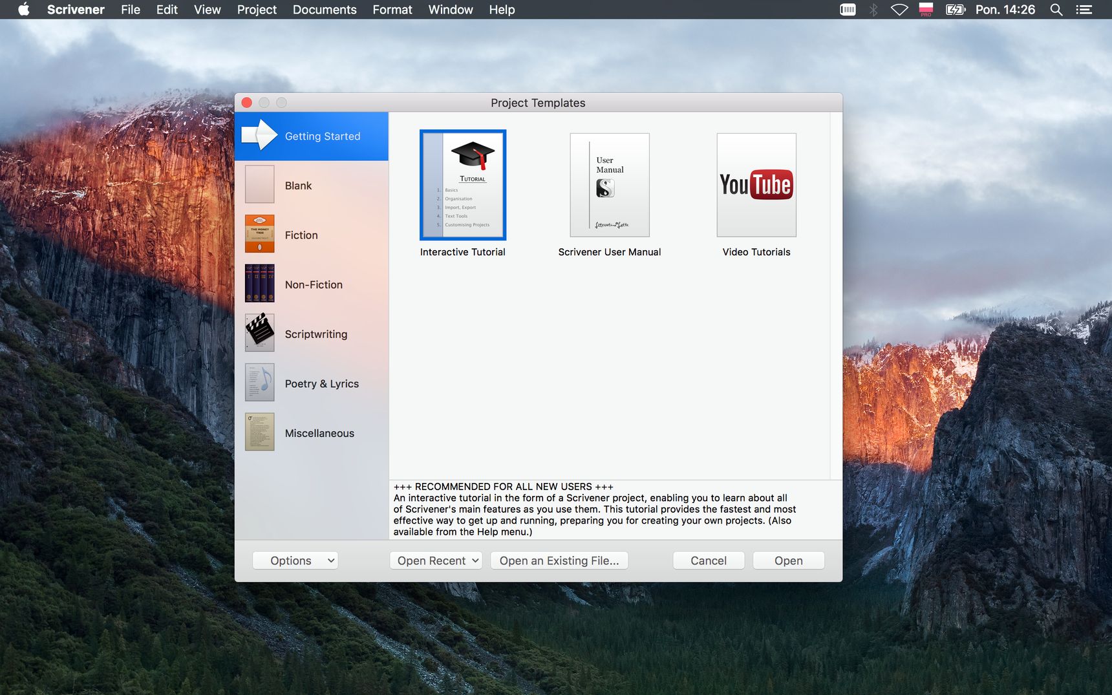The height and width of the screenshot is (695, 1112).
Task: Open the Help menu
Action: click(x=502, y=9)
